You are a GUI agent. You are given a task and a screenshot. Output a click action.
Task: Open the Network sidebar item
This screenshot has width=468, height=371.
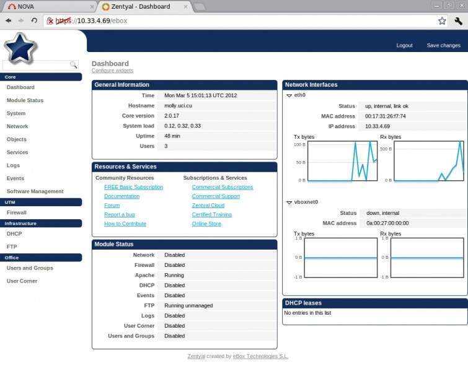point(17,126)
